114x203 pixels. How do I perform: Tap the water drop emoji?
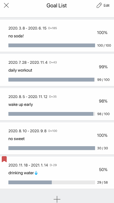(x=36, y=173)
